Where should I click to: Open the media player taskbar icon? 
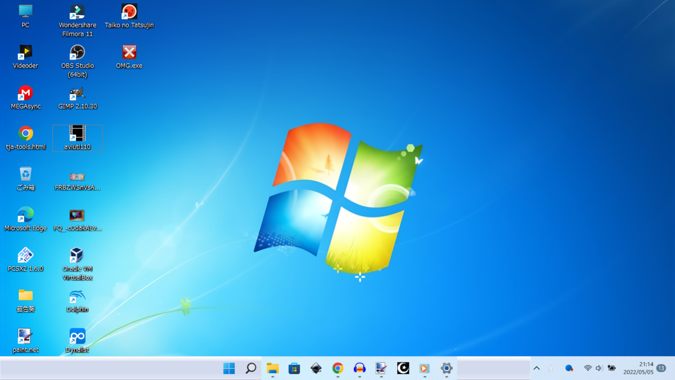coord(425,368)
